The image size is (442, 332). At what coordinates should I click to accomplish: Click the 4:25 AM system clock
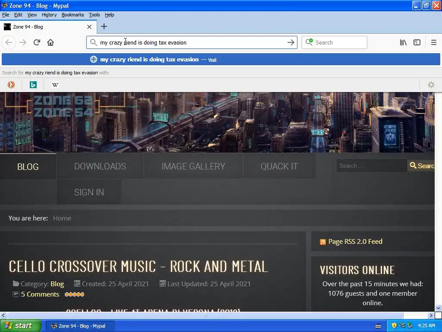(x=426, y=326)
